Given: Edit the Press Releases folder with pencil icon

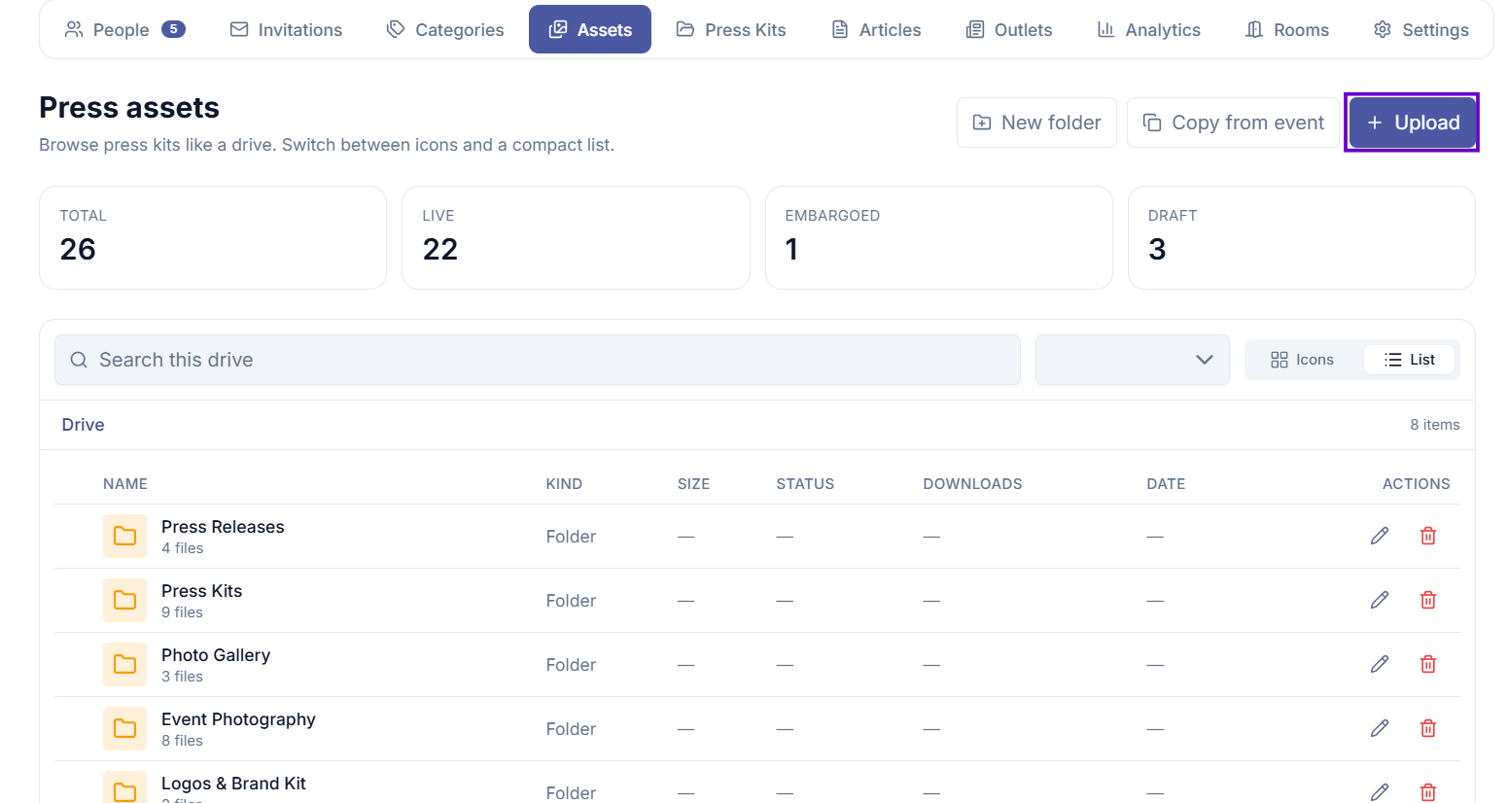Looking at the screenshot, I should pyautogui.click(x=1380, y=536).
